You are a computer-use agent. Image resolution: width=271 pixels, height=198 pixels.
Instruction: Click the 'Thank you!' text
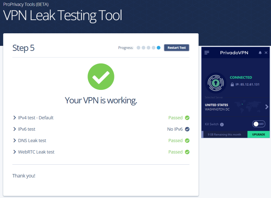24,176
